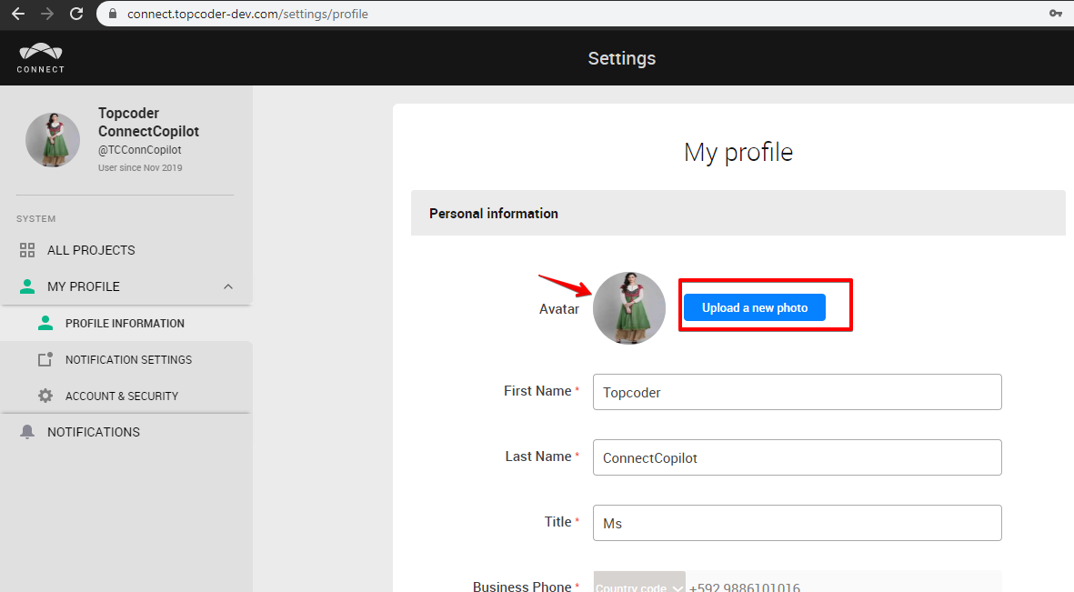Click the All Projects grid icon

click(x=27, y=250)
